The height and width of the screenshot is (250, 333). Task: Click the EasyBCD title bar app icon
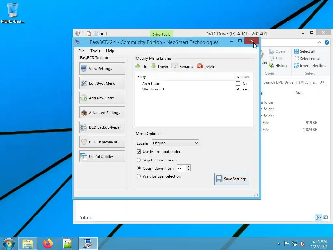click(78, 42)
